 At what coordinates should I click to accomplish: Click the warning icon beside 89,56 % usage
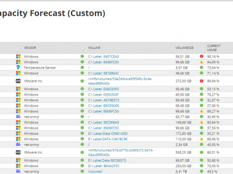coord(201,139)
